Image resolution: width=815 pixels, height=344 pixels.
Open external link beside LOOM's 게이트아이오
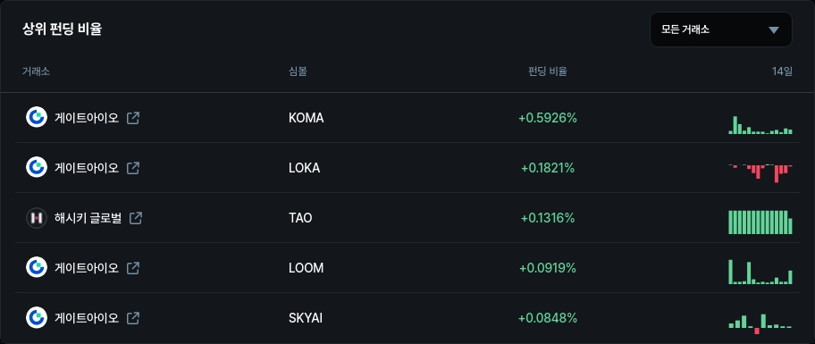coord(133,268)
